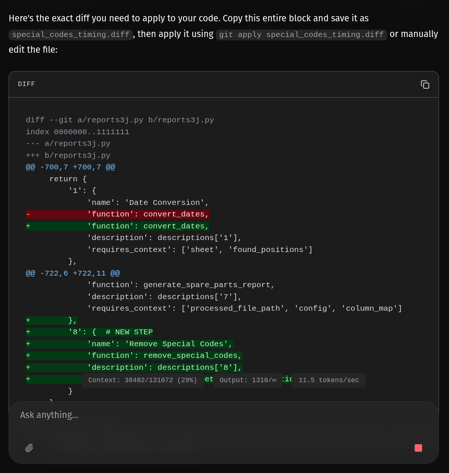The height and width of the screenshot is (473, 449).
Task: Click the added 'function': remove_special_codes line
Action: tap(134, 356)
